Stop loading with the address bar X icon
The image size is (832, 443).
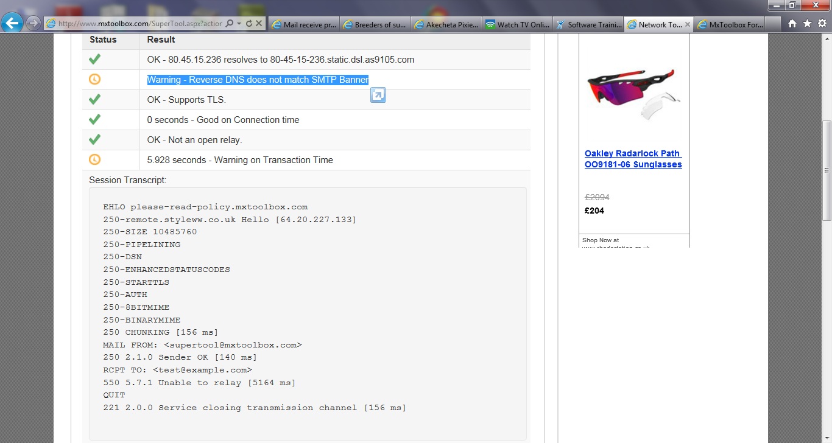(259, 24)
